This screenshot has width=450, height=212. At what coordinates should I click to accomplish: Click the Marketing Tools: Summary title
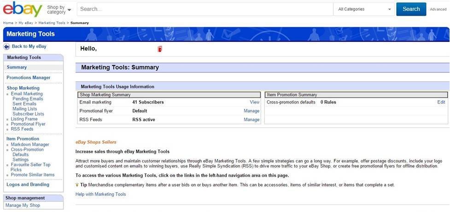pos(120,68)
